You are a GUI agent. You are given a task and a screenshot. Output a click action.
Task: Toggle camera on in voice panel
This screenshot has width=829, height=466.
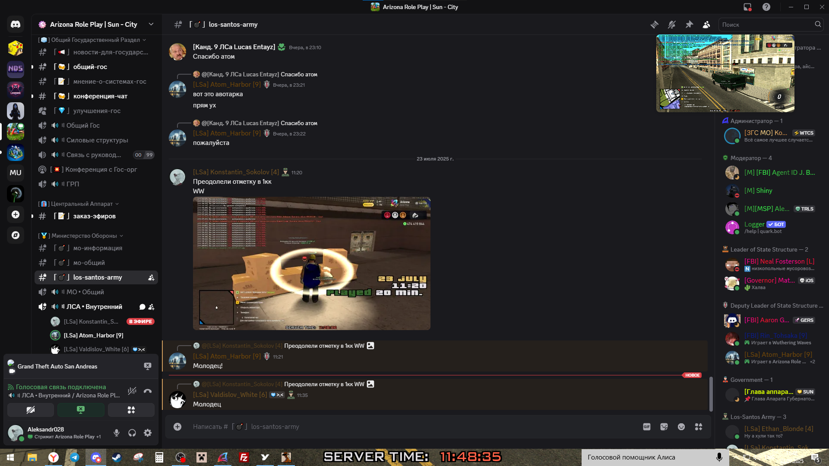coord(31,410)
